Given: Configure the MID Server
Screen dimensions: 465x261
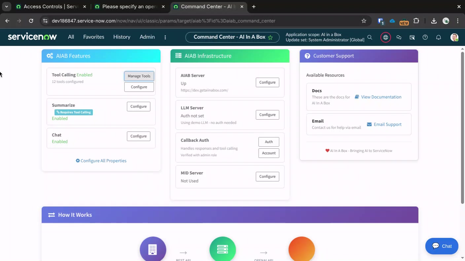Looking at the screenshot, I should [x=268, y=176].
